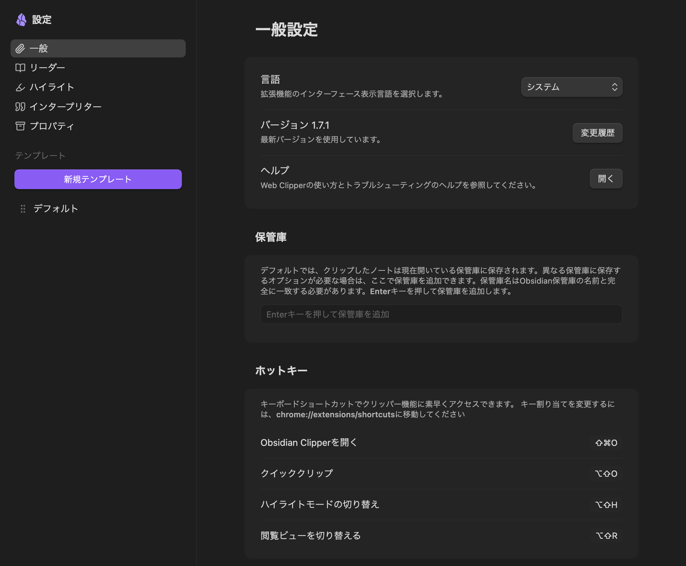Switch to the インタープリター section
The width and height of the screenshot is (686, 566).
98,107
